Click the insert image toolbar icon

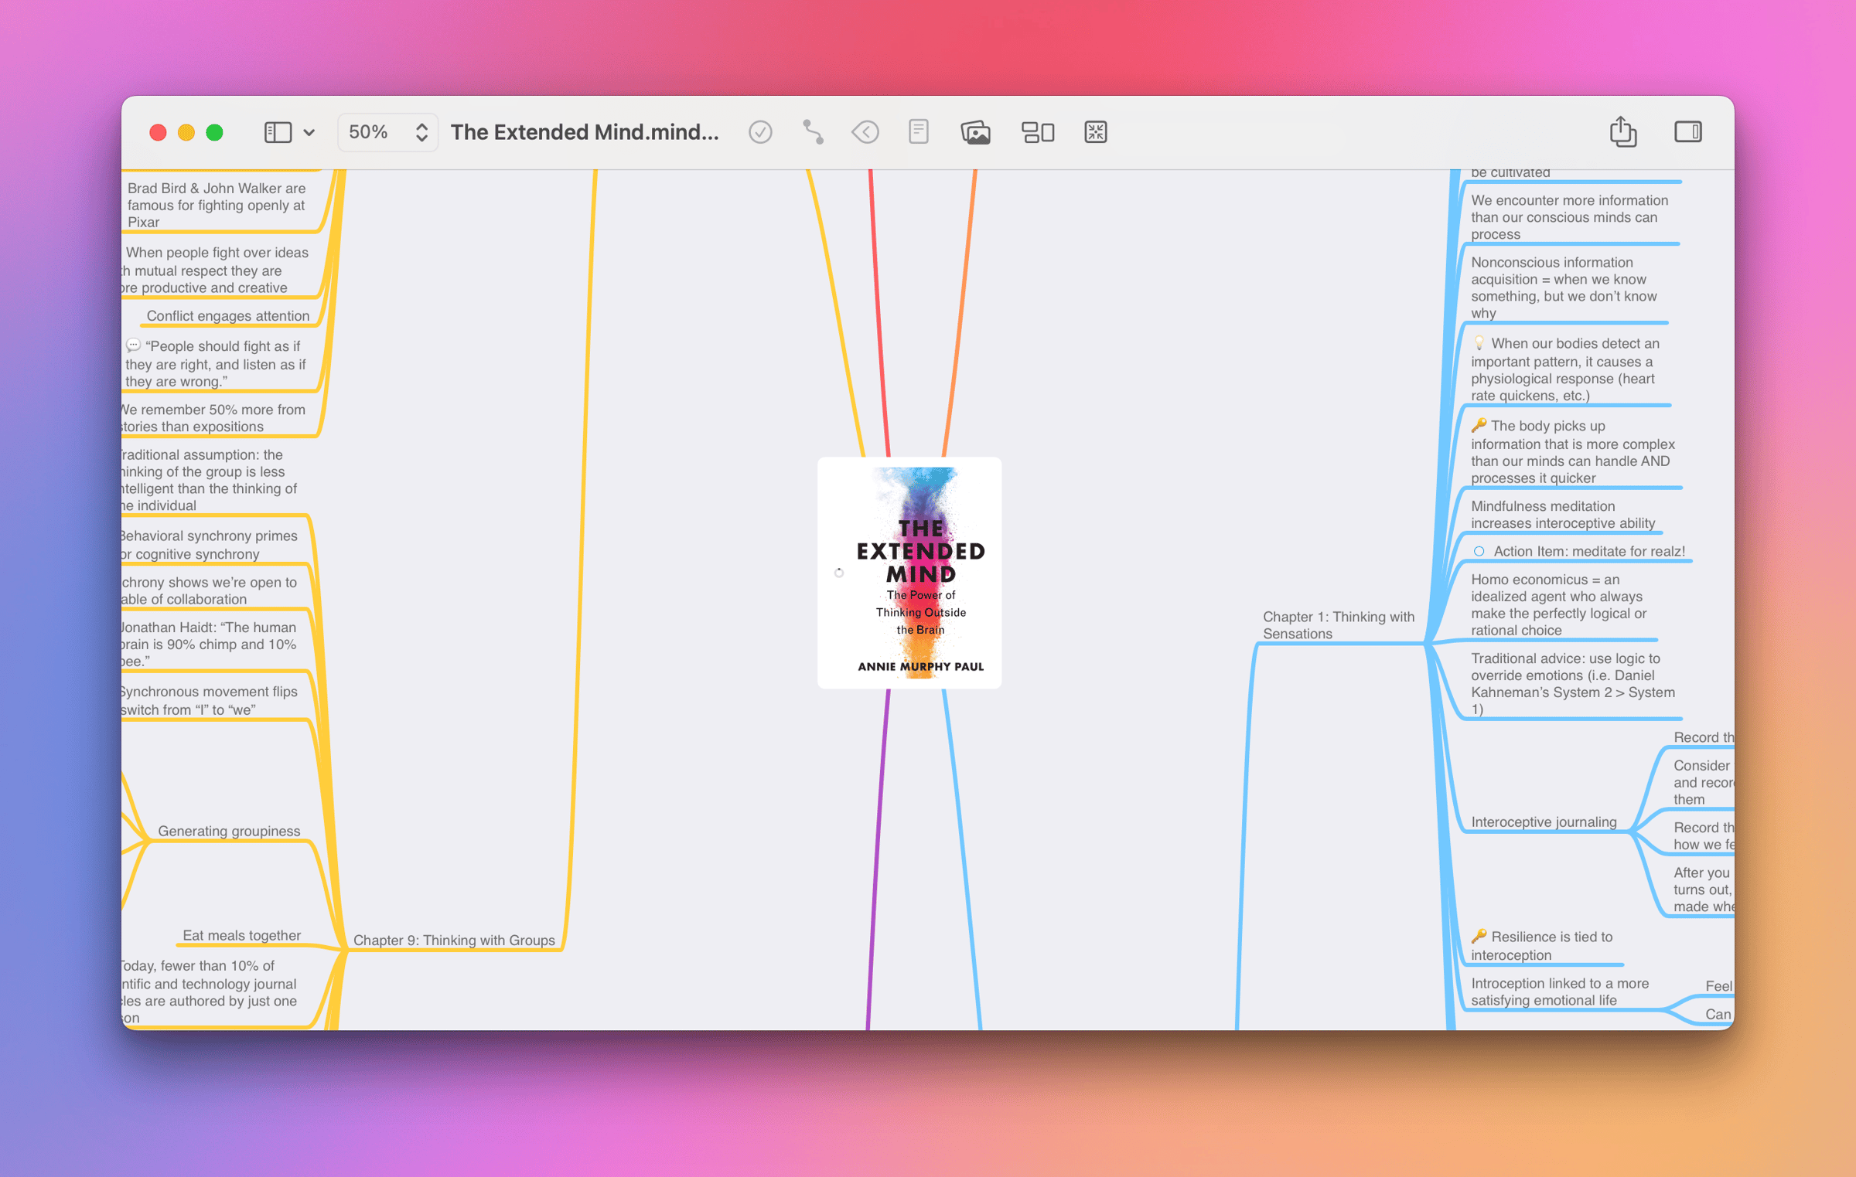point(975,132)
